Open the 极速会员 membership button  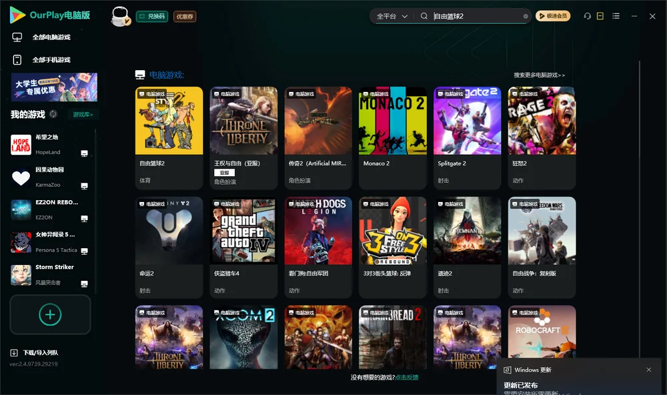coord(552,16)
